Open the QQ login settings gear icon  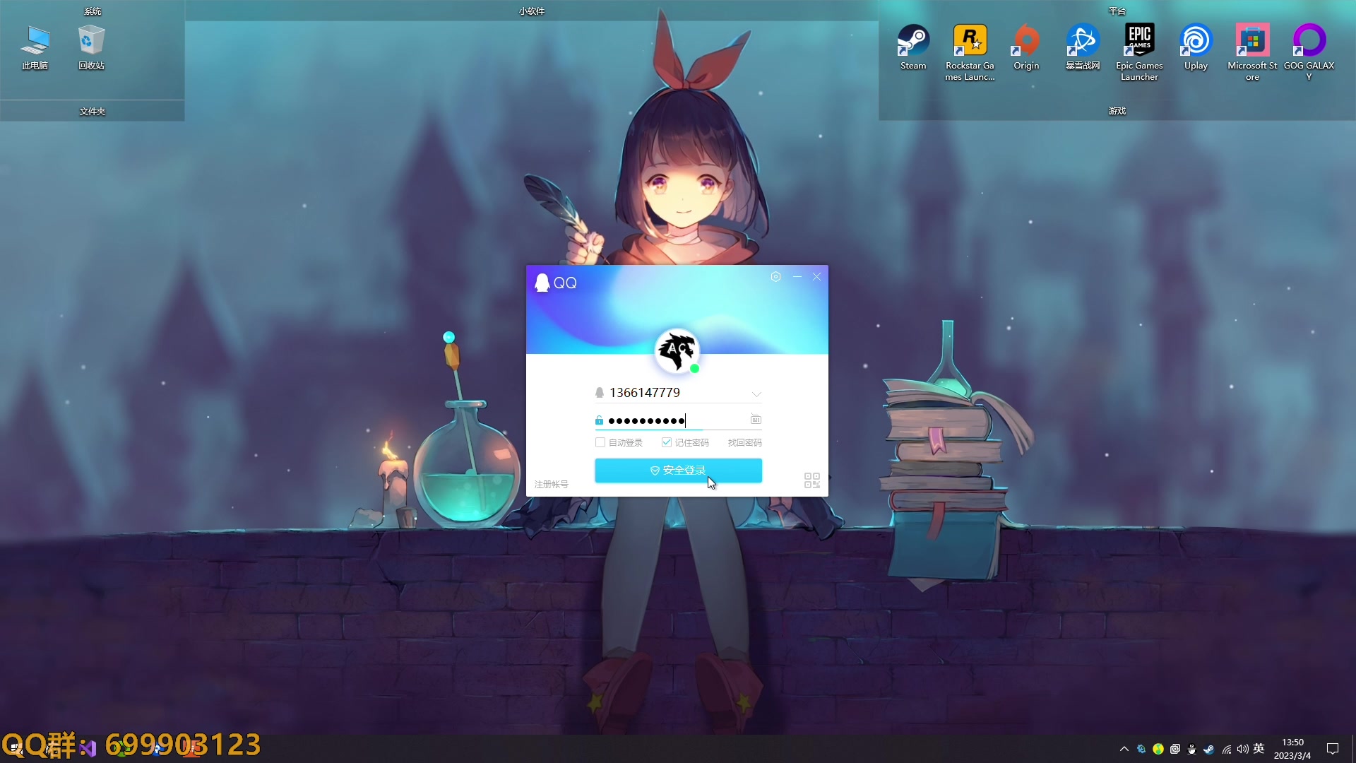775,277
